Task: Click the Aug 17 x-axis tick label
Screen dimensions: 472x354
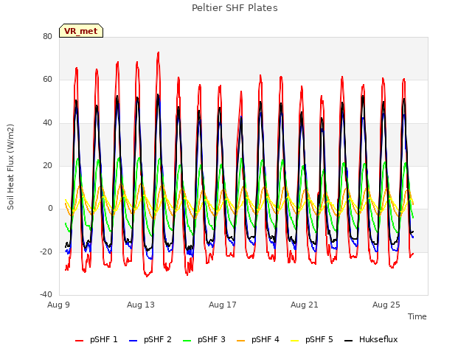Action: pos(223,305)
